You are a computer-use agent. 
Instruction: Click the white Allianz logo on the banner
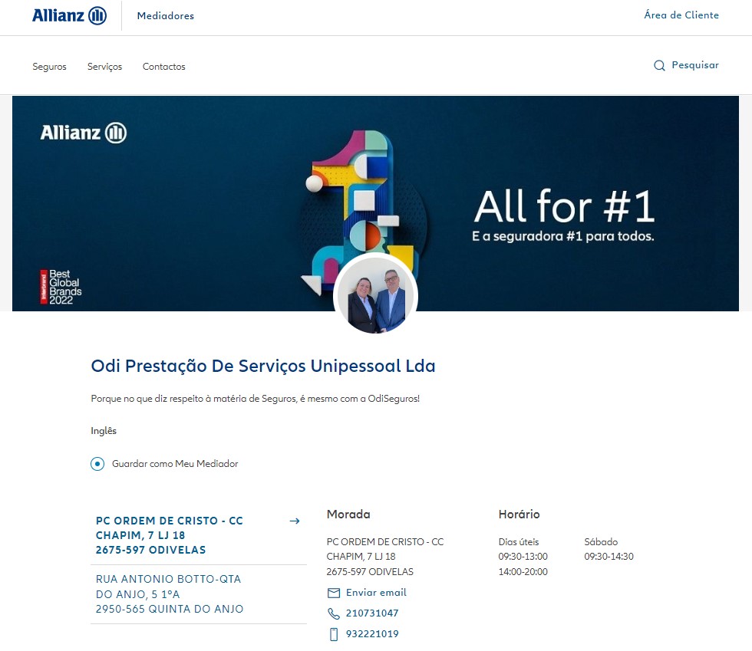coord(84,133)
